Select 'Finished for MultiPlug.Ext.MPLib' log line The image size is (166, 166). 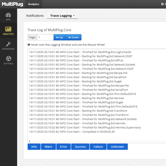click(76, 60)
